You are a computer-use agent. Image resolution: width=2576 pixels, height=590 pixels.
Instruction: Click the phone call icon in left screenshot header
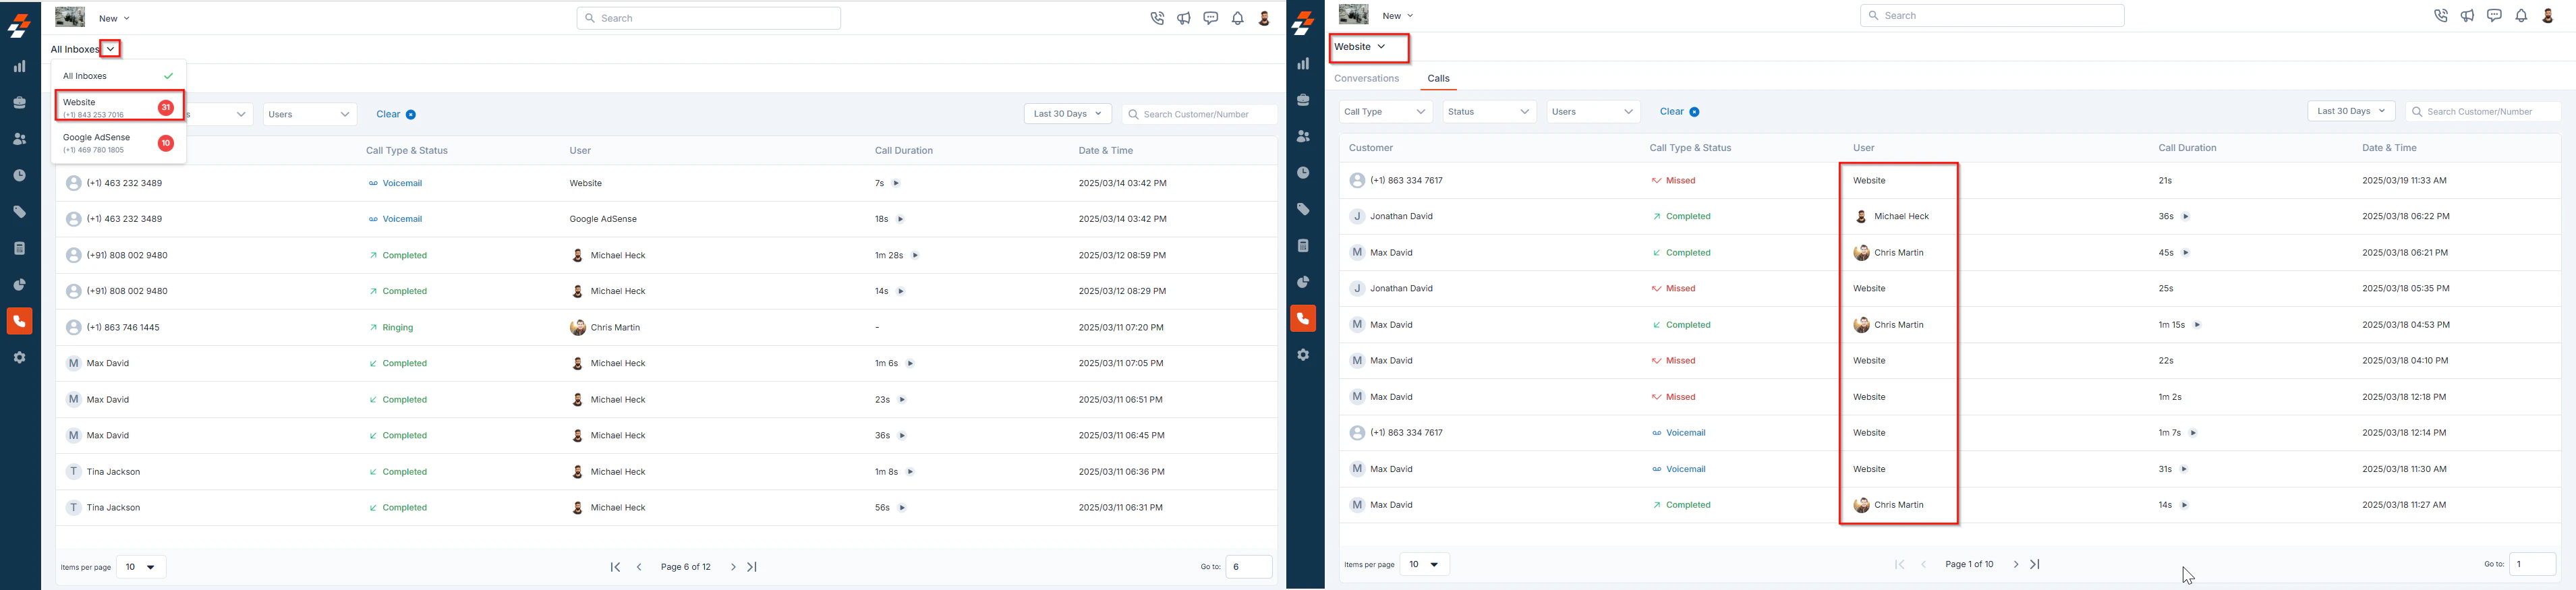coord(1157,18)
